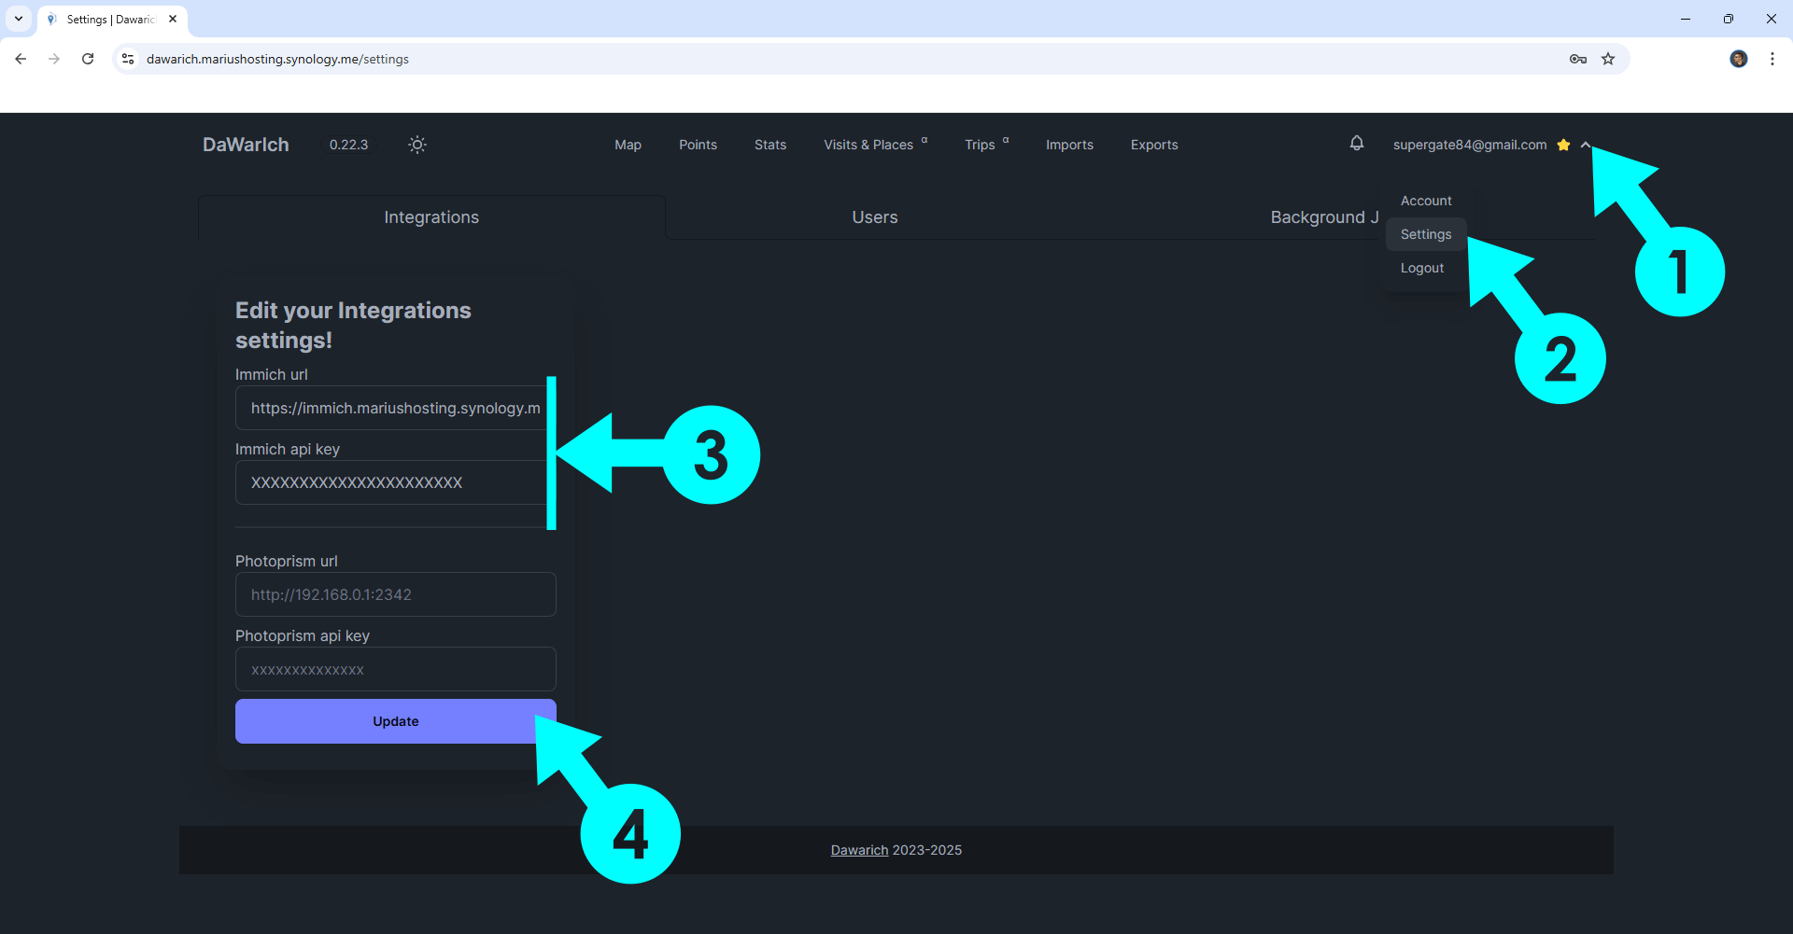Image resolution: width=1793 pixels, height=934 pixels.
Task: Reload the page
Action: click(88, 59)
